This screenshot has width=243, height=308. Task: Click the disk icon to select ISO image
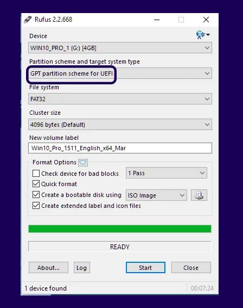coord(199,195)
